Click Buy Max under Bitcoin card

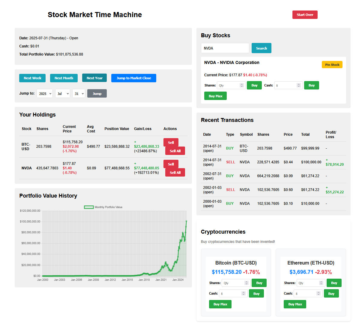point(220,304)
